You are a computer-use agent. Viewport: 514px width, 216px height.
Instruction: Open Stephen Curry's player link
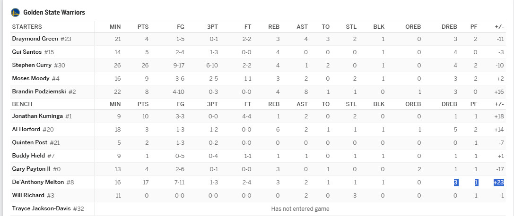click(32, 65)
